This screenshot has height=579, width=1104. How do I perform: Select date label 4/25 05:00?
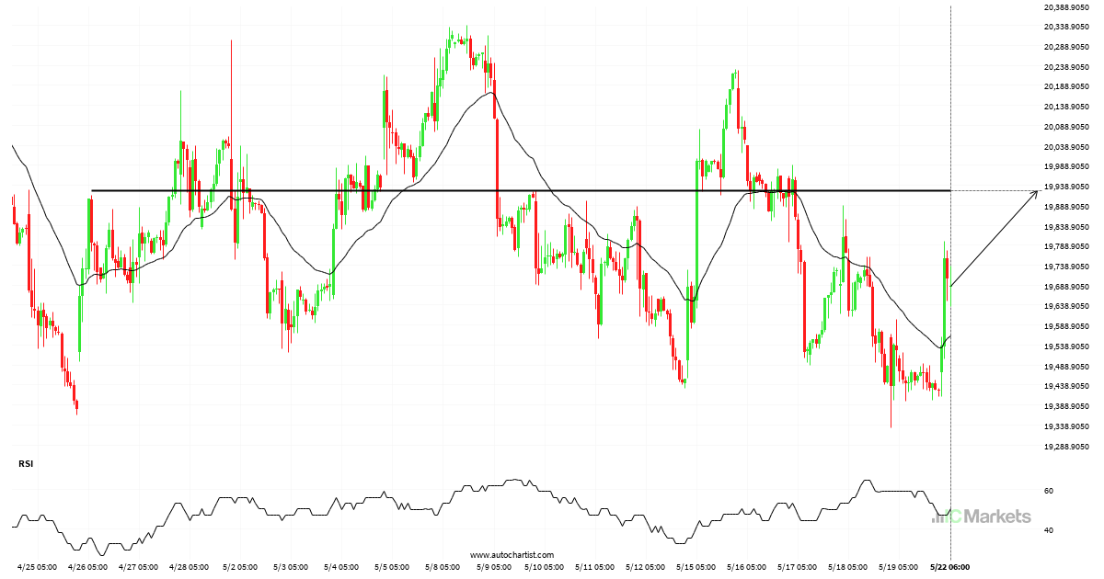pyautogui.click(x=38, y=567)
